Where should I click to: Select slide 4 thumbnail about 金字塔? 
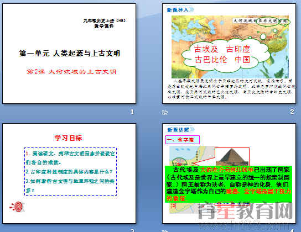point(229,173)
